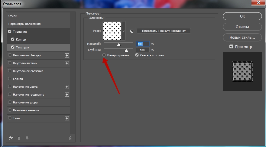Click the Отмена button
This screenshot has width=266, height=147.
pos(242,27)
